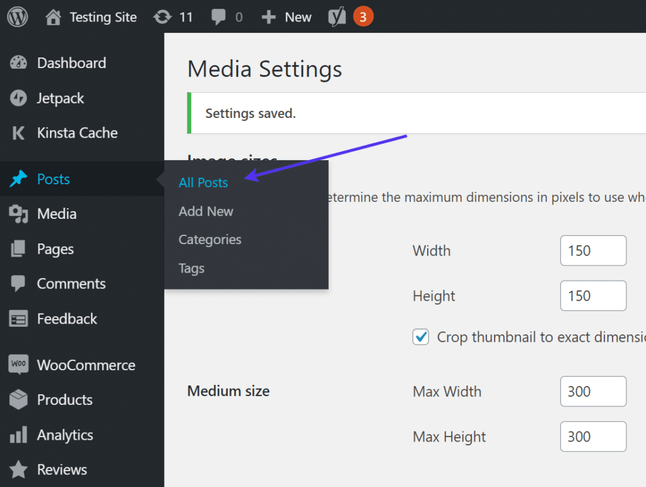Open the updates icon showing 11
This screenshot has height=487, width=646.
pos(163,17)
